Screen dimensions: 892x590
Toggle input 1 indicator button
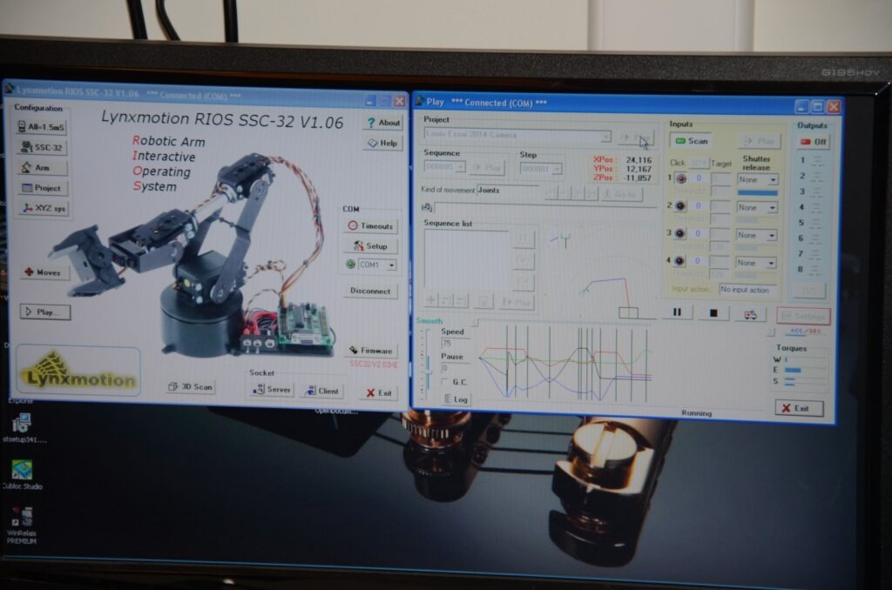pos(680,178)
